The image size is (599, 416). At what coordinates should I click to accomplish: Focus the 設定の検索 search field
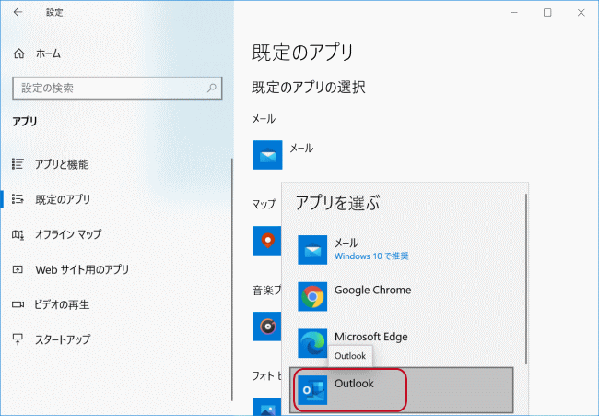[117, 89]
